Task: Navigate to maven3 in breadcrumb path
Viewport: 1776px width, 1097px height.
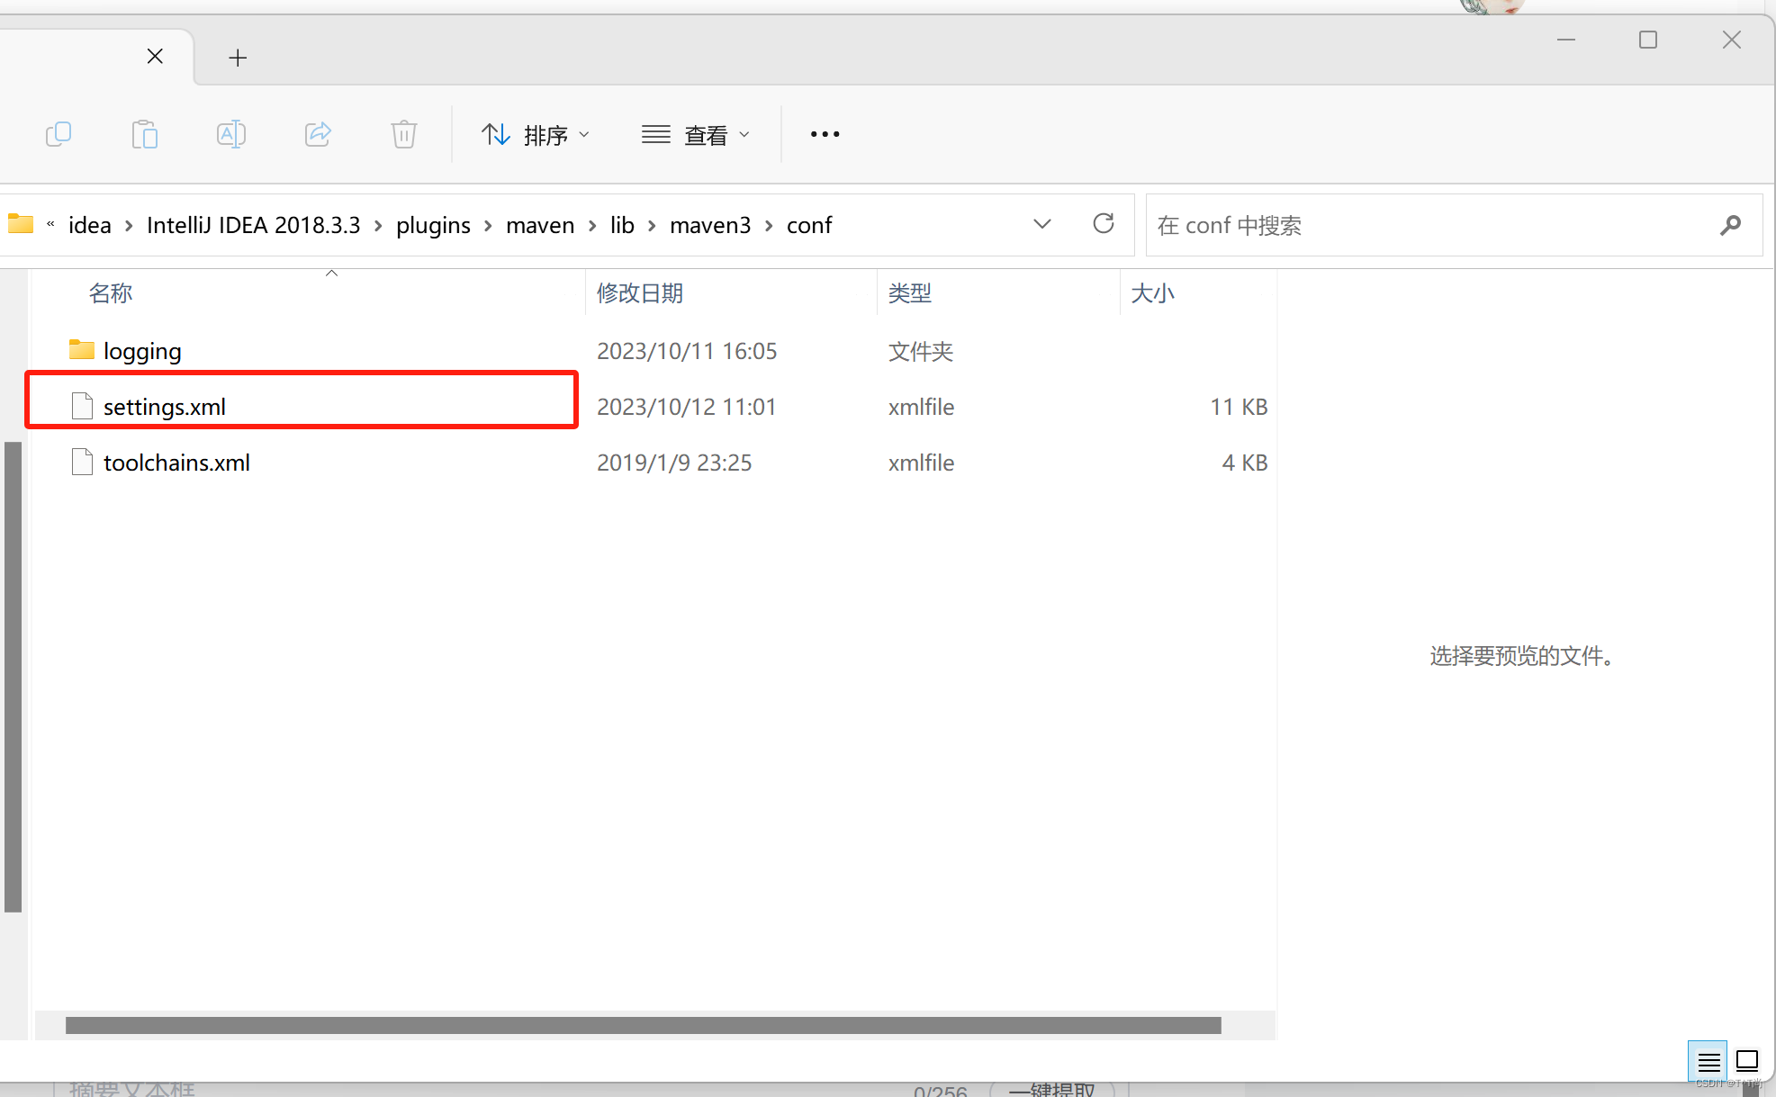Action: coord(710,225)
